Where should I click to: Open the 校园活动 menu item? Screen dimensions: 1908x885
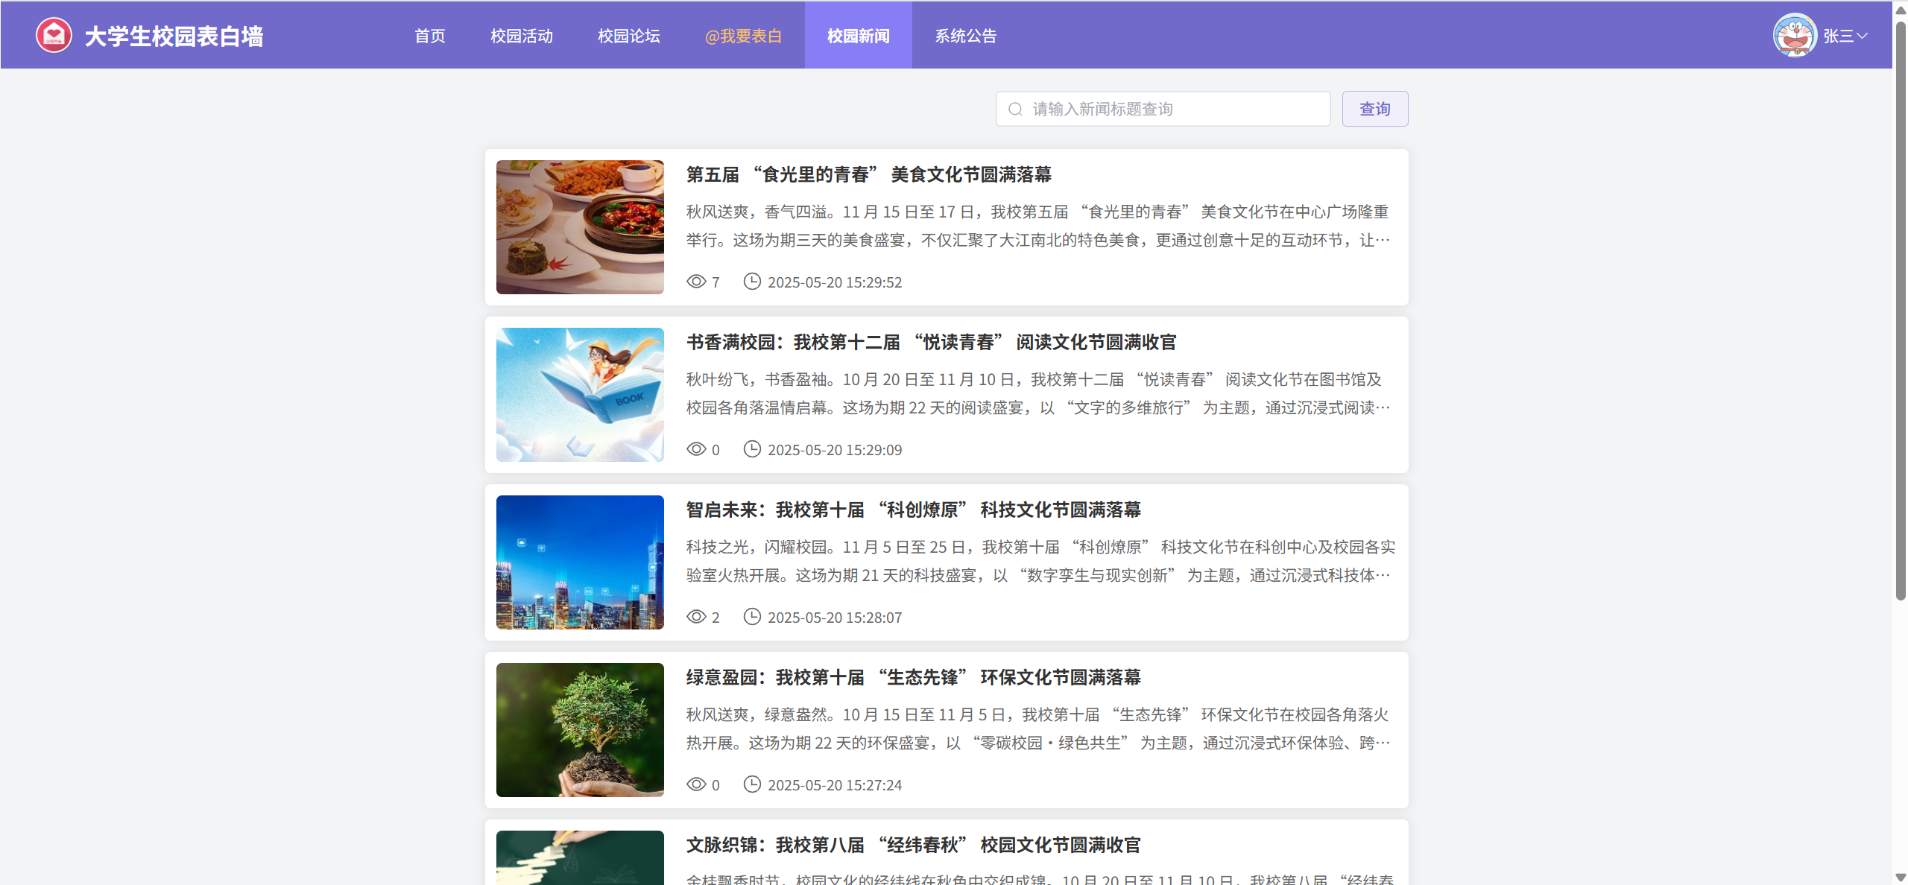click(522, 36)
